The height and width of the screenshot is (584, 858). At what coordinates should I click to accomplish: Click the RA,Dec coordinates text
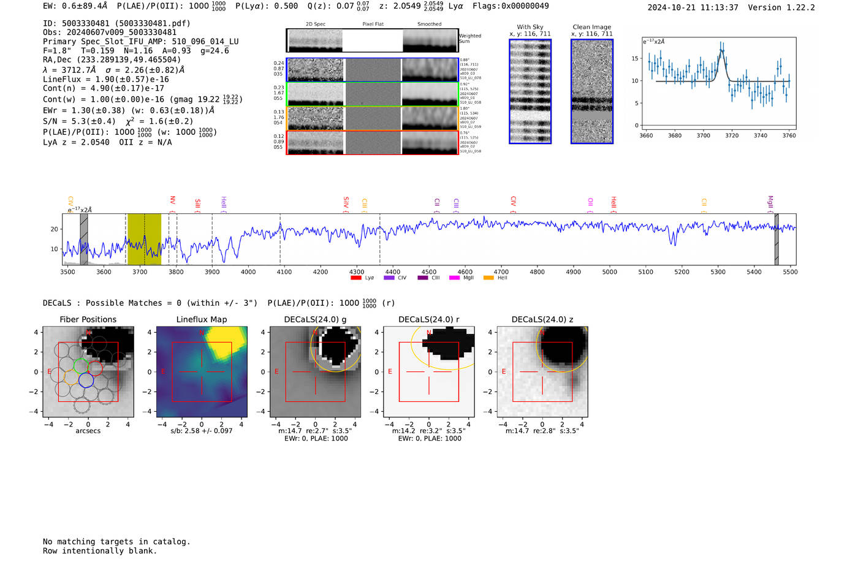point(112,60)
